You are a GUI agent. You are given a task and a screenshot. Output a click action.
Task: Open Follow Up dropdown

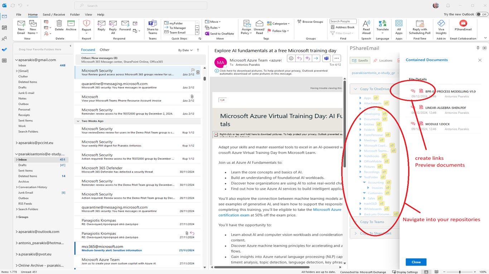pos(279,31)
